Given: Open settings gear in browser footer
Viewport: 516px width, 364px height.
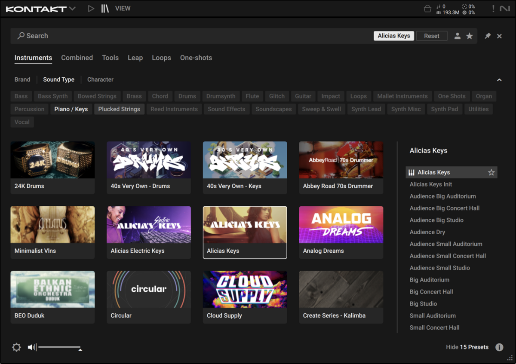Looking at the screenshot, I should [17, 347].
